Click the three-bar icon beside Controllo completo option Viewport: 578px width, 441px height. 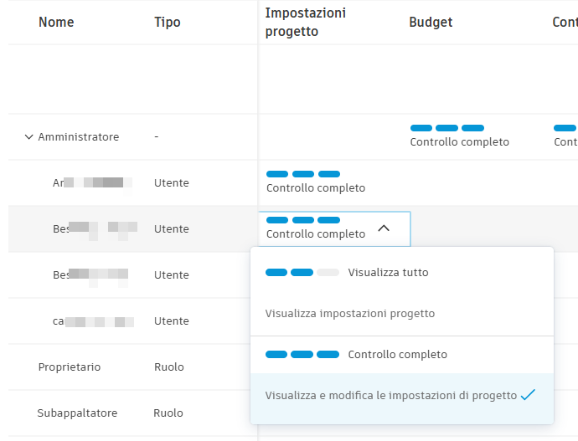(x=302, y=355)
